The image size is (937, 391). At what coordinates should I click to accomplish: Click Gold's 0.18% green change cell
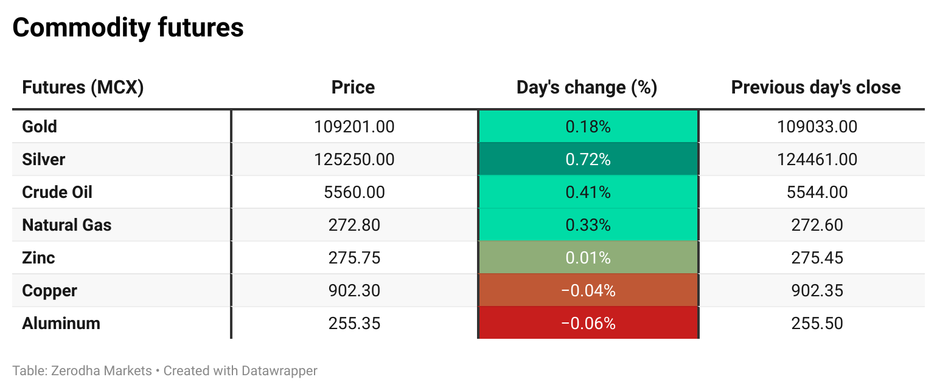(x=588, y=127)
